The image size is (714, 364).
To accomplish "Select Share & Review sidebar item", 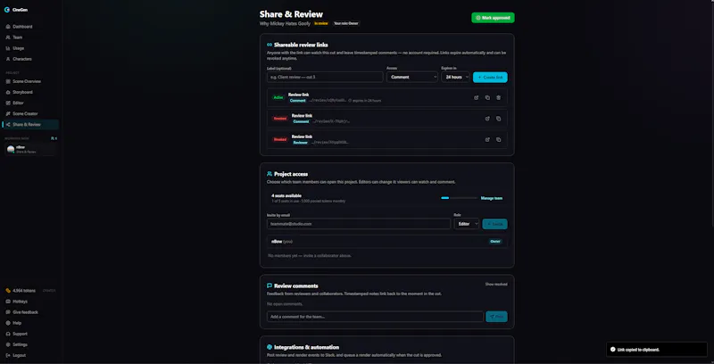I will [30, 125].
